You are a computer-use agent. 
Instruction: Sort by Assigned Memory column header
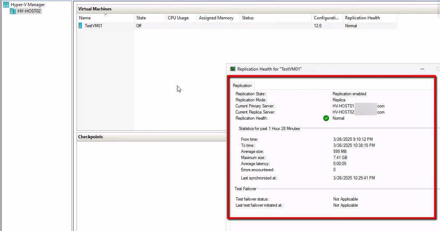click(218, 18)
